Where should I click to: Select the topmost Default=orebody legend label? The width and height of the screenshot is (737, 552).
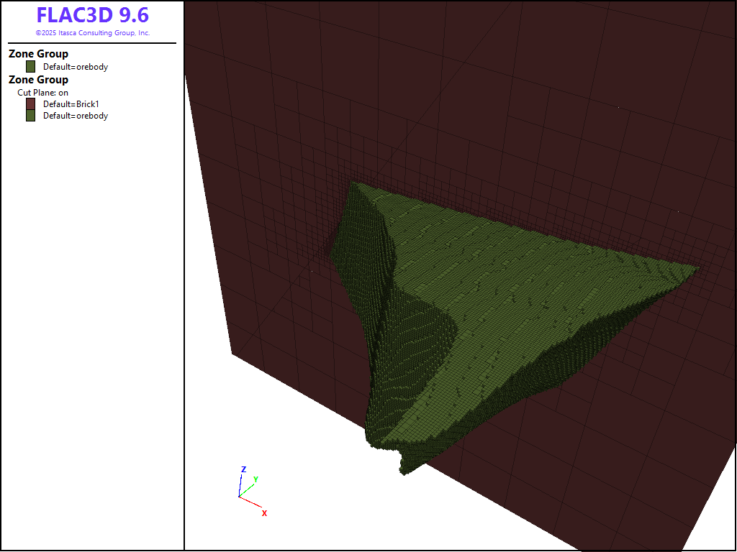click(x=75, y=67)
